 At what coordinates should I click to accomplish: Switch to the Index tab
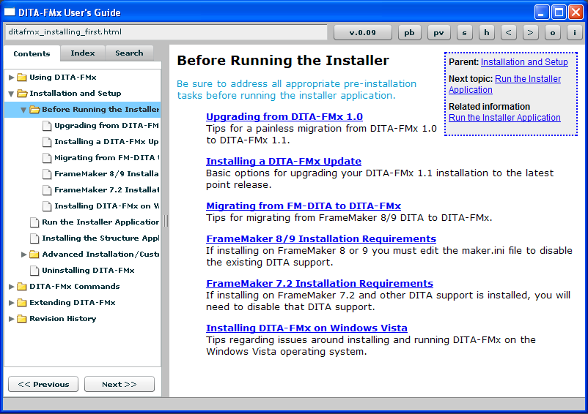click(83, 53)
